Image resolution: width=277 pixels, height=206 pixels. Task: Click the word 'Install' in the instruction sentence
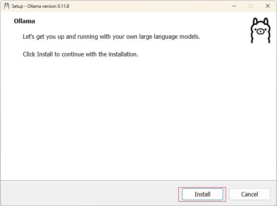pyautogui.click(x=45, y=54)
